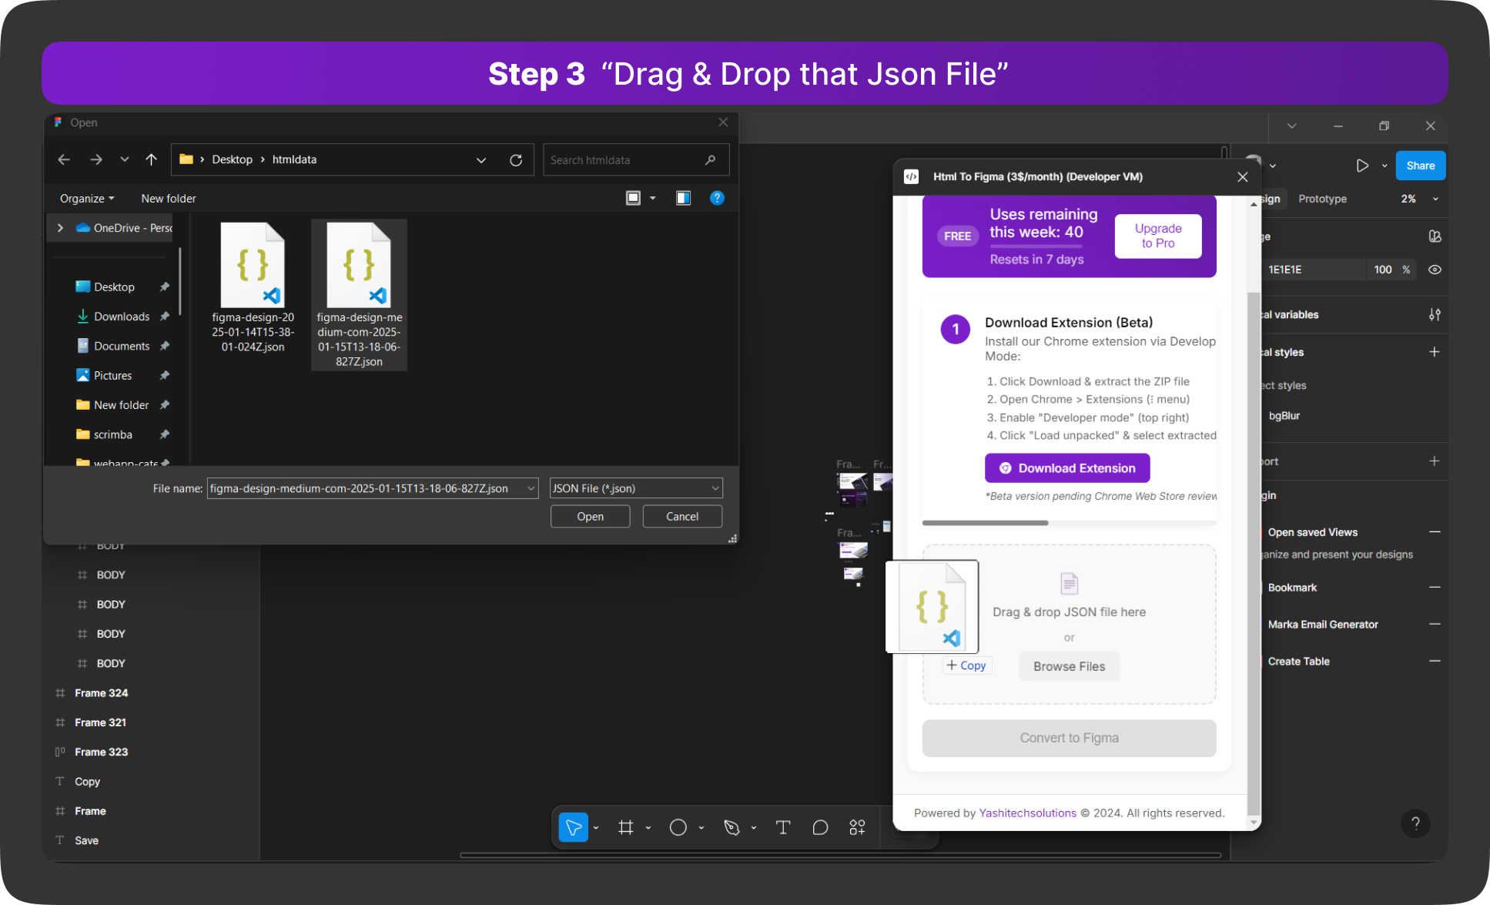Select Desktop in the navigation pane

point(114,287)
